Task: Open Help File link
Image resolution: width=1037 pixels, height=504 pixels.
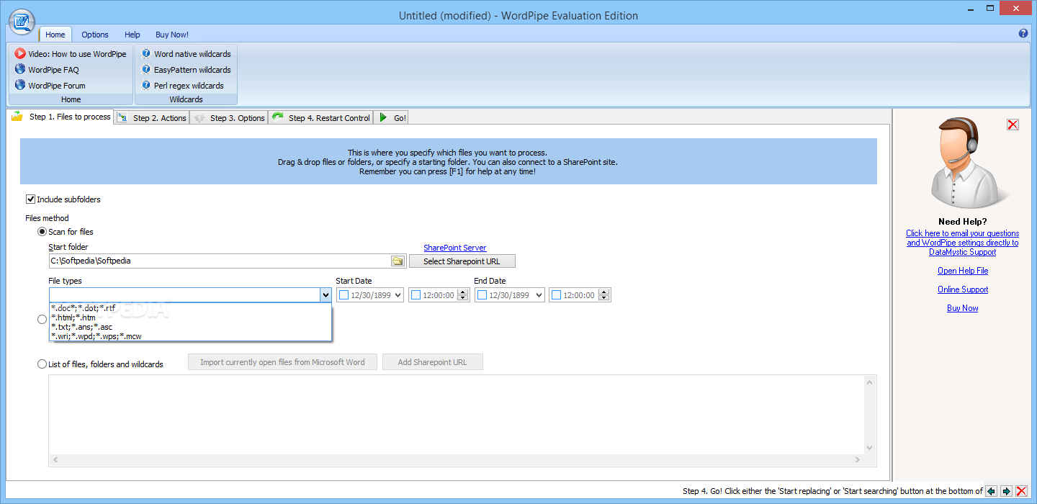Action: (x=962, y=271)
